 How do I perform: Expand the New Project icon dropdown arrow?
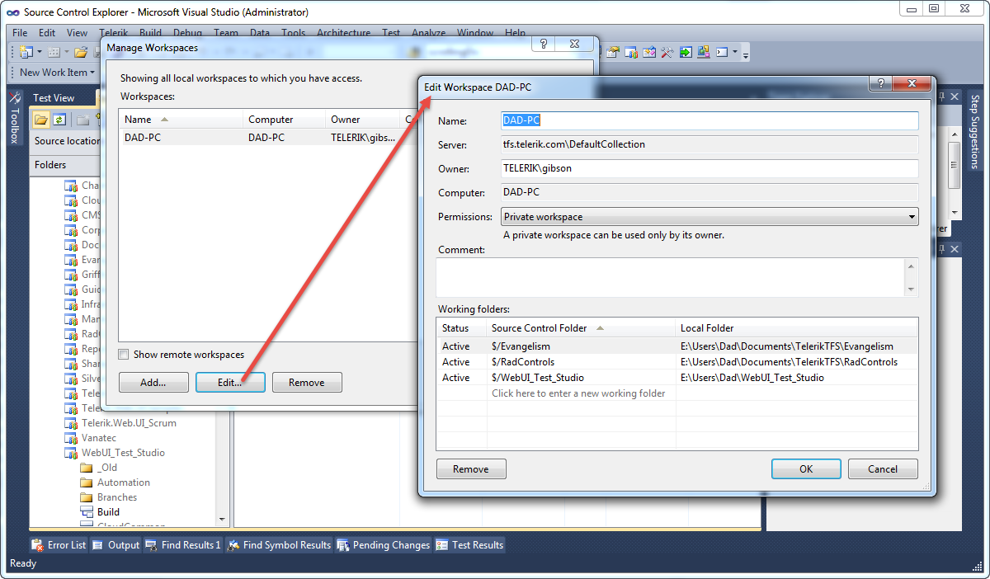click(39, 52)
